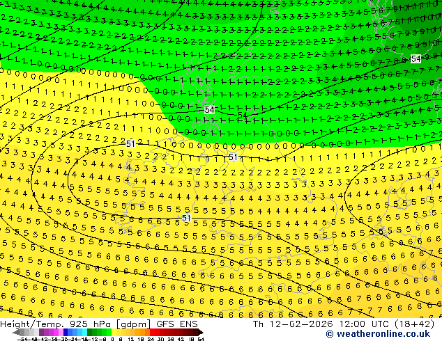The height and width of the screenshot is (341, 442).
Task: Click the boxed '54' contour label in map center
Action: (x=209, y=109)
